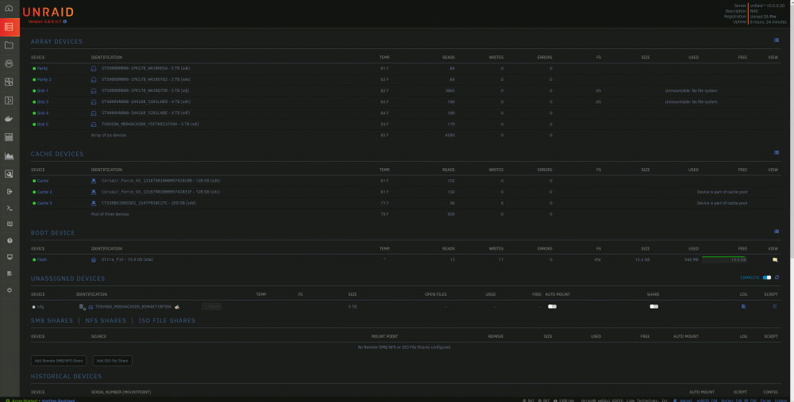Toggle Array Devices view mode icon
794x402 pixels.
click(777, 40)
